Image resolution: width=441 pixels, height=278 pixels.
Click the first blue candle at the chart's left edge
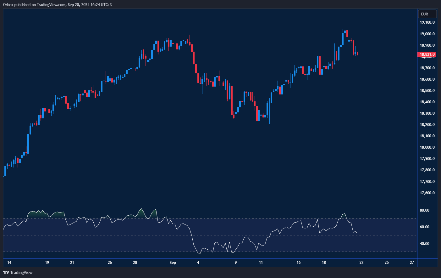pyautogui.click(x=5, y=171)
